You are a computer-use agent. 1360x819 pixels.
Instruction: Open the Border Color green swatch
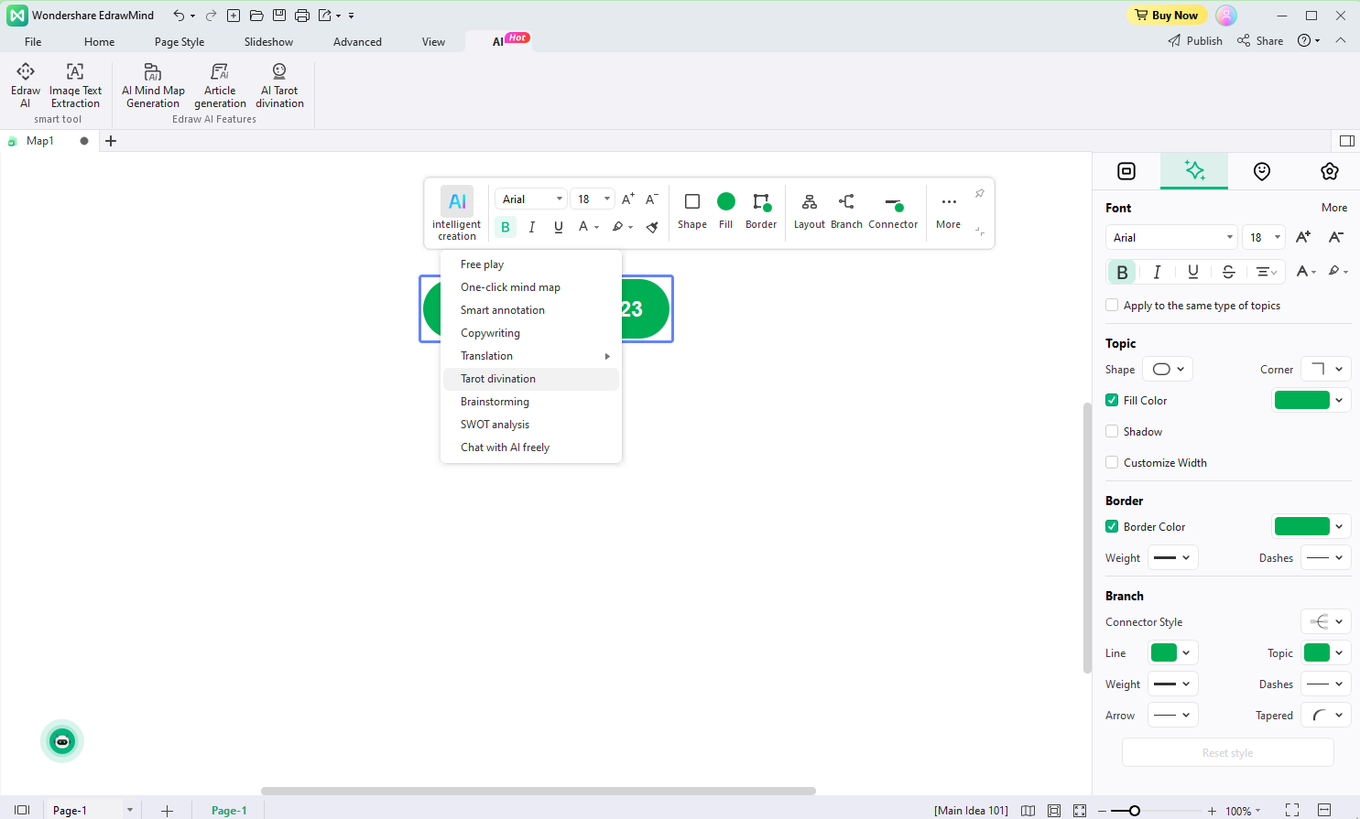(1301, 526)
